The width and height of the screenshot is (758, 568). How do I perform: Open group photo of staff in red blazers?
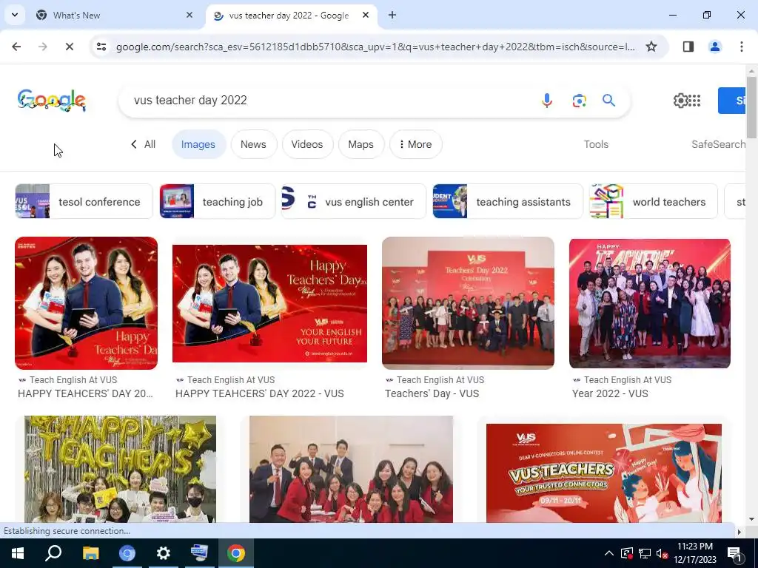point(351,469)
